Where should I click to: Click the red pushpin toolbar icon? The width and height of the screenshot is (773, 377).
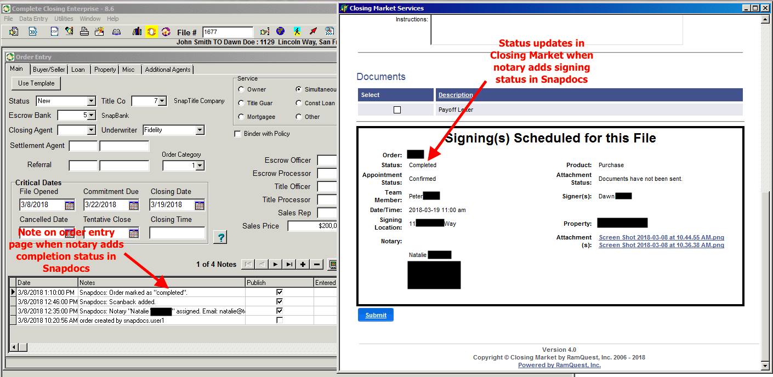click(x=313, y=32)
